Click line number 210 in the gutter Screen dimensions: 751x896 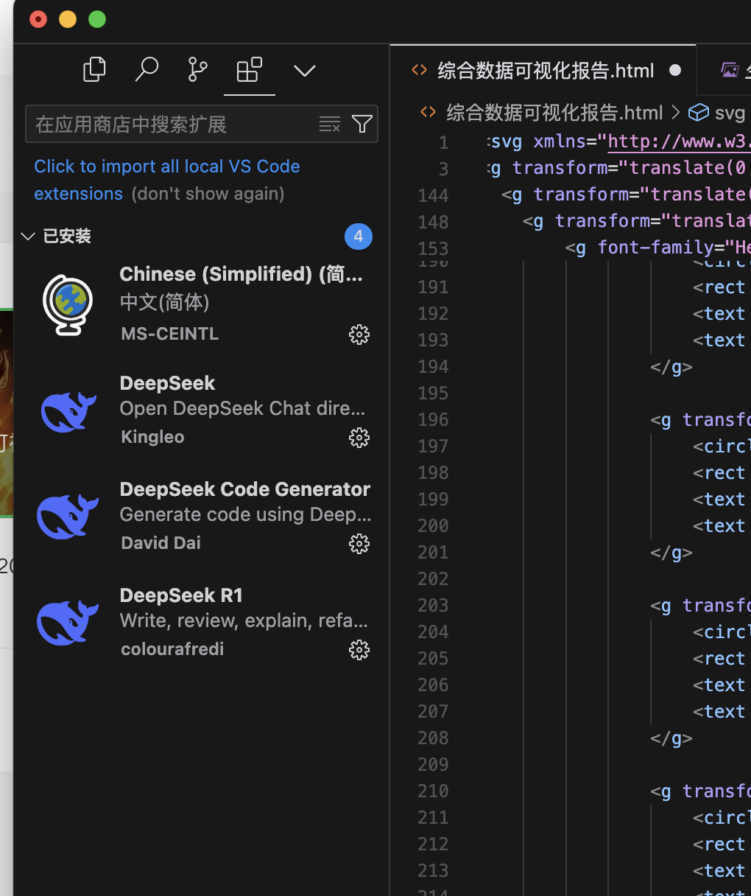[x=433, y=791]
